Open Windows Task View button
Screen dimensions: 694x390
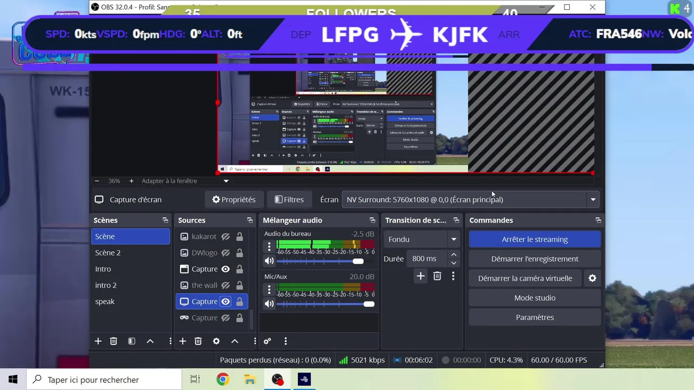[x=195, y=380]
